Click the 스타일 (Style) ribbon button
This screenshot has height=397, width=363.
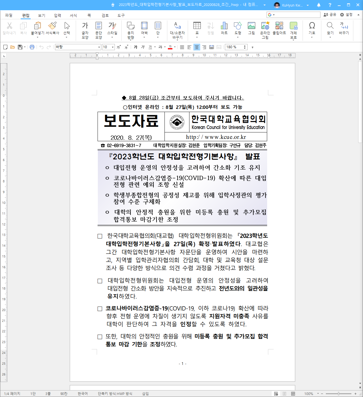pos(112,30)
